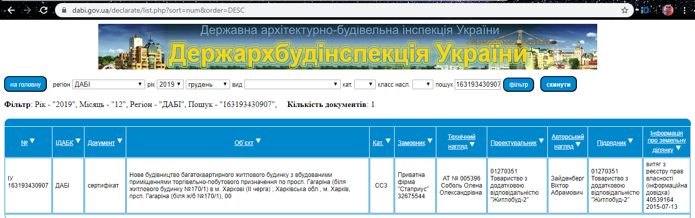Sort by Проектувальник column header
This screenshot has height=218, width=695.
tap(514, 143)
